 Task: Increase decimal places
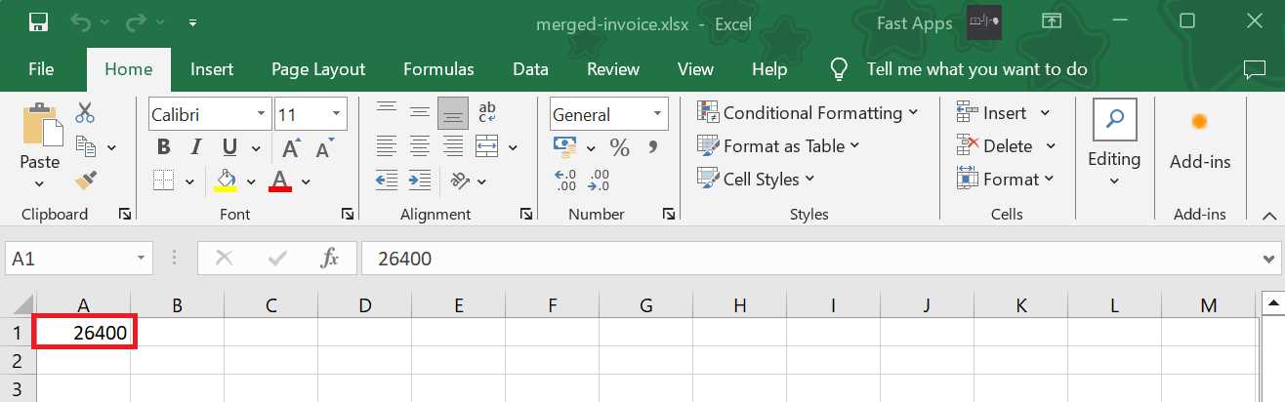tap(565, 181)
